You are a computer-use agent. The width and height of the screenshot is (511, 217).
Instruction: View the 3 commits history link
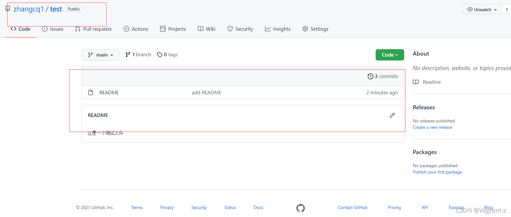click(383, 76)
